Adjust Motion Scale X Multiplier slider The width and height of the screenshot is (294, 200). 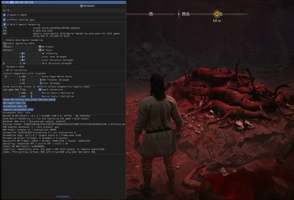coord(22,93)
